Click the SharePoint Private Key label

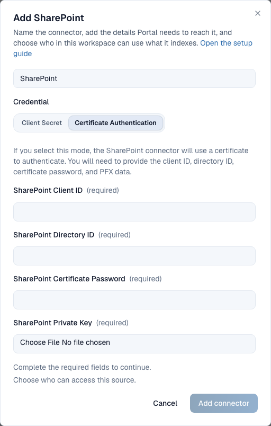pos(52,323)
